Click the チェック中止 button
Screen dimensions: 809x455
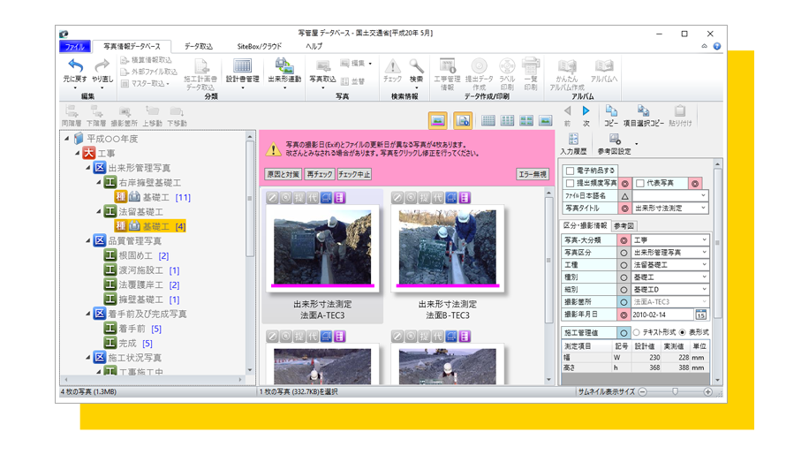[x=354, y=174]
